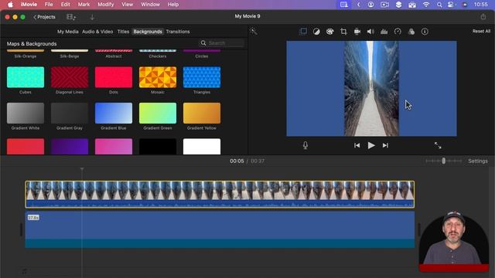Open the volume adjustment tool
Screen dimensions: 495x278
point(370,31)
